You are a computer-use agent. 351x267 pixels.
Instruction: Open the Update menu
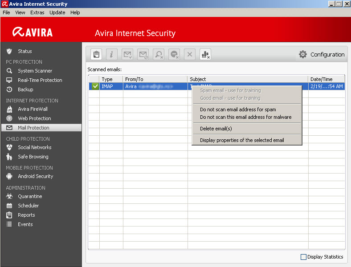point(57,12)
